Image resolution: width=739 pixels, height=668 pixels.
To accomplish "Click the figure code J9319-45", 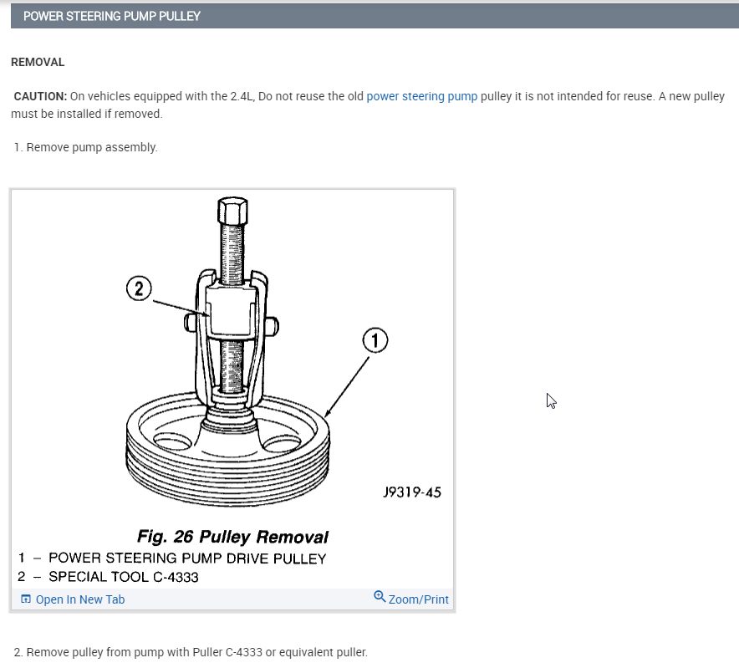I will click(x=410, y=492).
